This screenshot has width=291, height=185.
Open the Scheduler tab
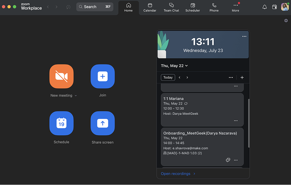(x=193, y=8)
